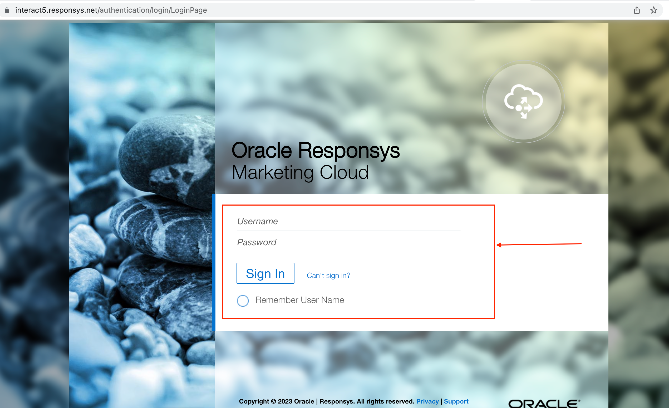Bookmark this page with the star icon

[653, 10]
